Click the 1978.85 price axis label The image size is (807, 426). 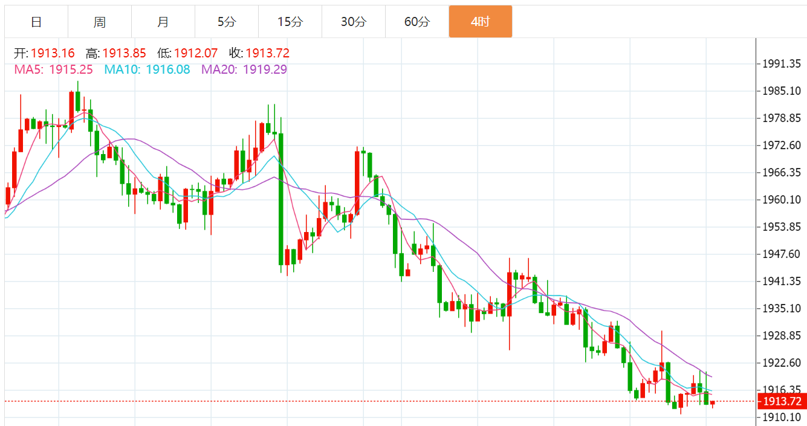click(x=782, y=118)
